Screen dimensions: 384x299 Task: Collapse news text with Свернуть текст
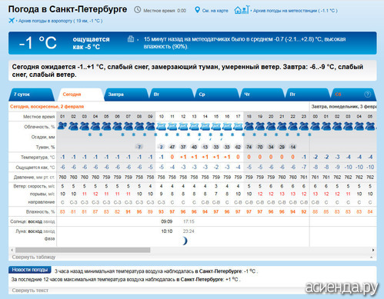30,291
